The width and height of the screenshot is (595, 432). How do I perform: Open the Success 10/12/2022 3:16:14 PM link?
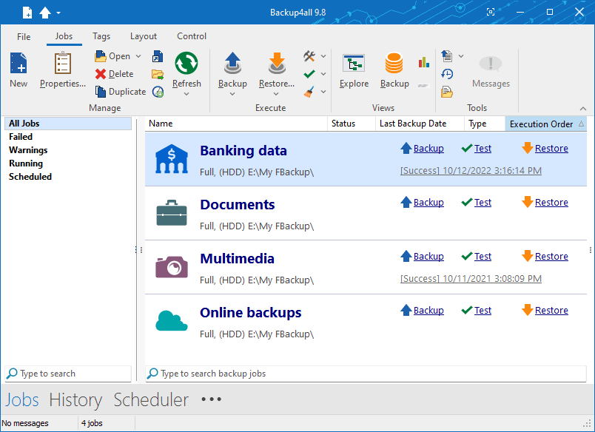coord(471,171)
